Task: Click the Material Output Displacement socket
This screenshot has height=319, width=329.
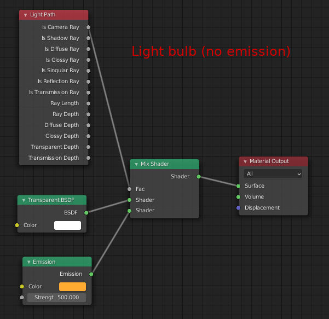Action: [x=239, y=208]
